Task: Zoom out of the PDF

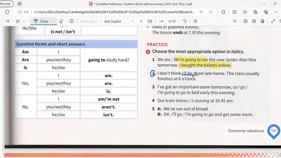Action: 133,21
